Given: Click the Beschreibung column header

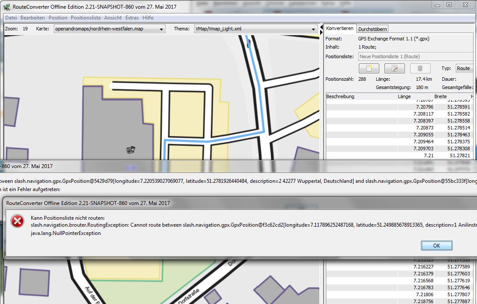Looking at the screenshot, I should pos(340,96).
